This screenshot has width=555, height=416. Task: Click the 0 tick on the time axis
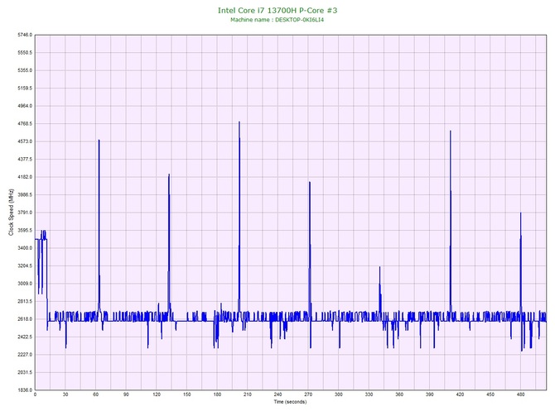(35, 394)
